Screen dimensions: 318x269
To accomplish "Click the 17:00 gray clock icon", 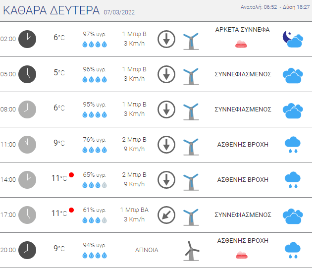I will (27, 215).
